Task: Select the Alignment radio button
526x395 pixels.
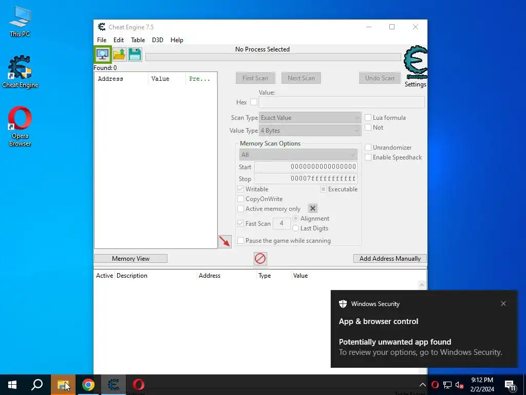Action: 295,218
